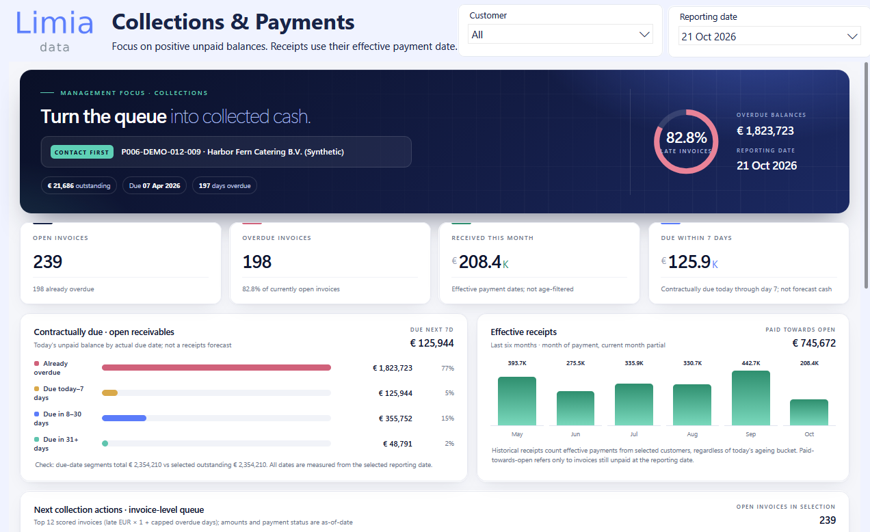870x532 pixels.
Task: Click the Jun receipts bar
Action: pos(575,408)
